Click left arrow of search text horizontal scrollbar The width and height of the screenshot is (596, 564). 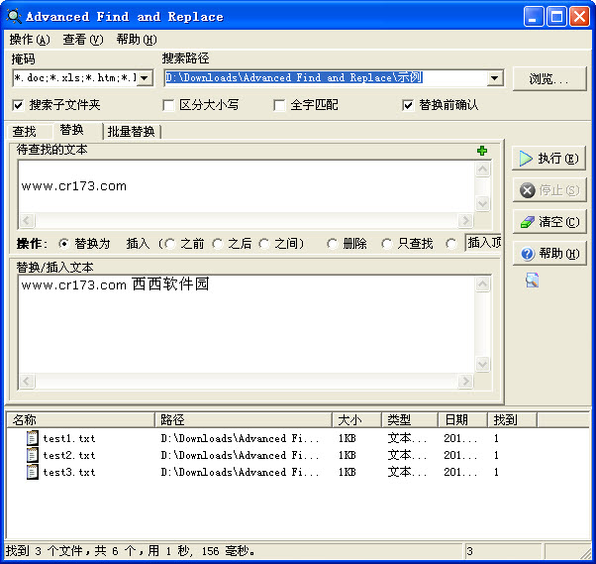click(x=27, y=220)
